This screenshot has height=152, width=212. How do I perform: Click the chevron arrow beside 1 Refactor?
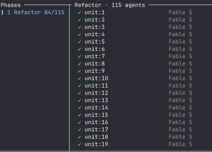[x=2, y=12]
